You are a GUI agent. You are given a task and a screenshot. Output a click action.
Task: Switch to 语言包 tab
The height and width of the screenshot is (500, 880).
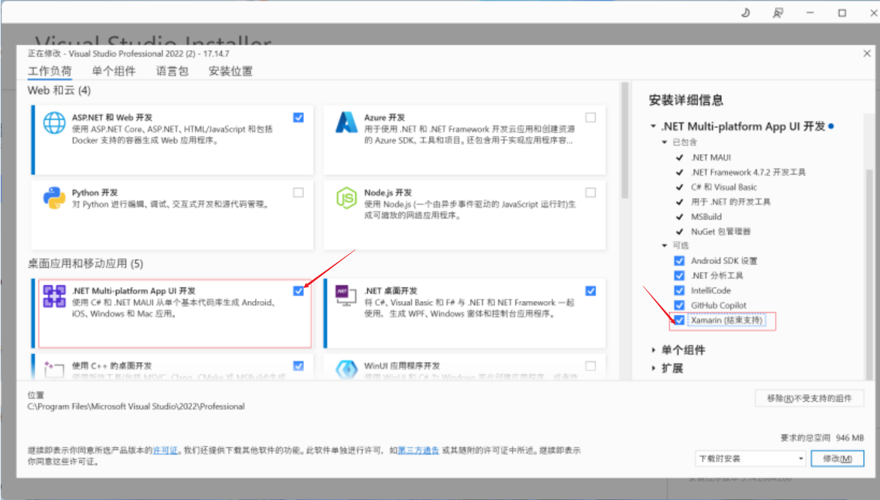tap(172, 72)
